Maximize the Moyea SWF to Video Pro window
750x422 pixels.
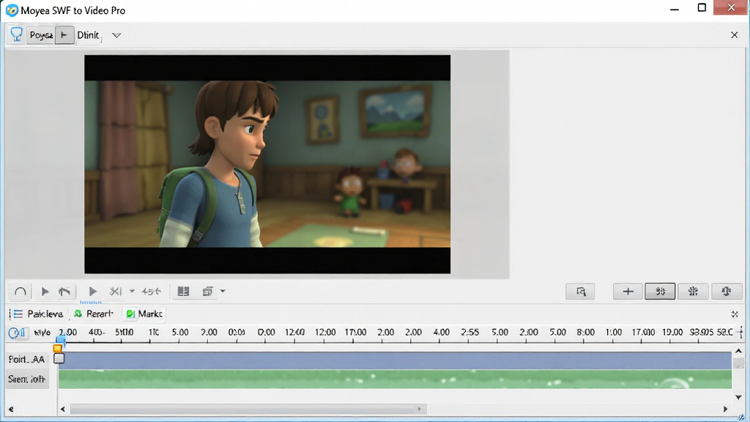coord(702,7)
